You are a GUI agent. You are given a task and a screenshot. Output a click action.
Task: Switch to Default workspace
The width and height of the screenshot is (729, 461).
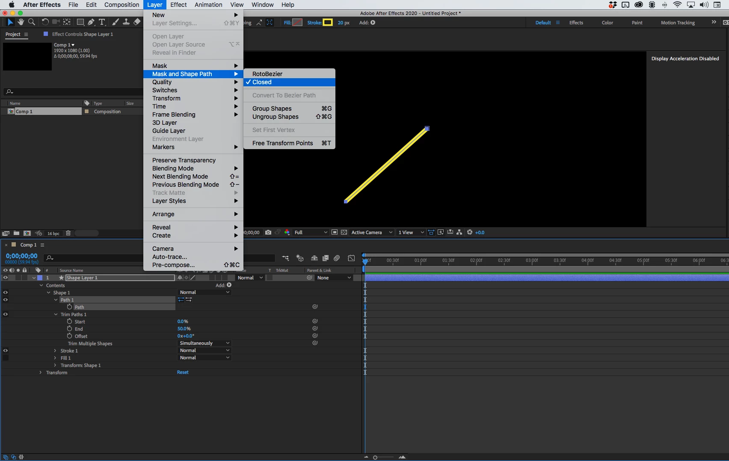click(543, 23)
